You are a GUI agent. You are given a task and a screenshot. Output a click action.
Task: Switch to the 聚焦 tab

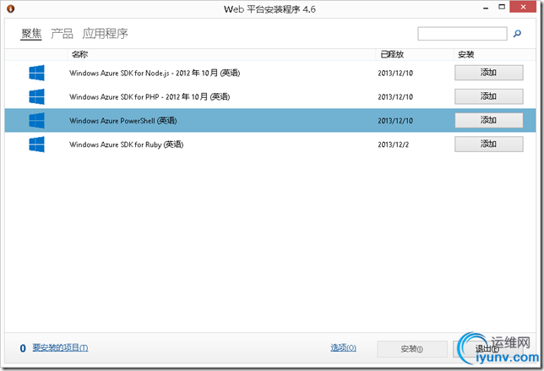pos(31,34)
